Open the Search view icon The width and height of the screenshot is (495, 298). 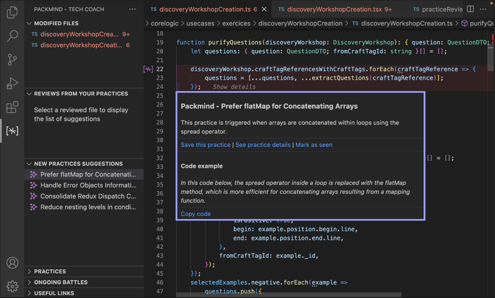12,36
